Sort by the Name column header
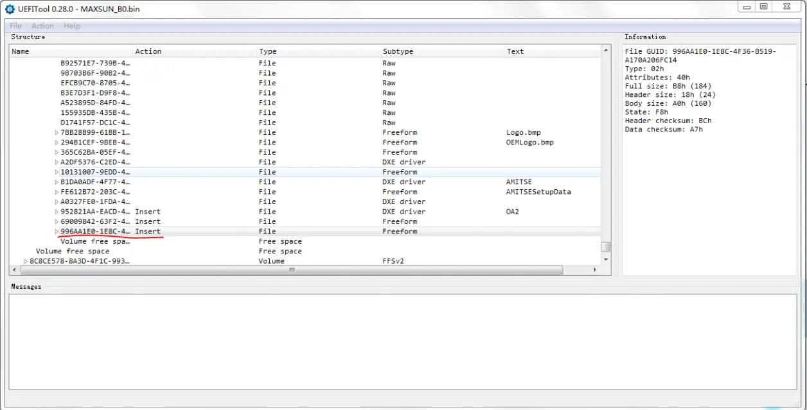This screenshot has height=410, width=807. pyautogui.click(x=71, y=51)
